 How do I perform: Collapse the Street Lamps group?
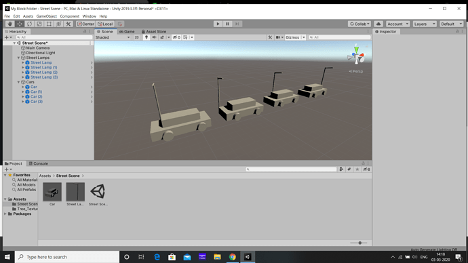(x=18, y=58)
